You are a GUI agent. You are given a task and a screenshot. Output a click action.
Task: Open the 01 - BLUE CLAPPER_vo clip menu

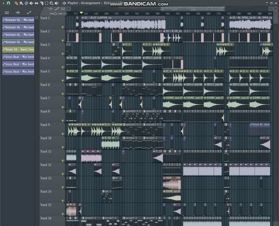(x=83, y=18)
